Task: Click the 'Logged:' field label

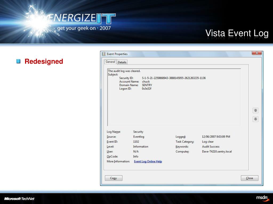Action: pyautogui.click(x=181, y=137)
